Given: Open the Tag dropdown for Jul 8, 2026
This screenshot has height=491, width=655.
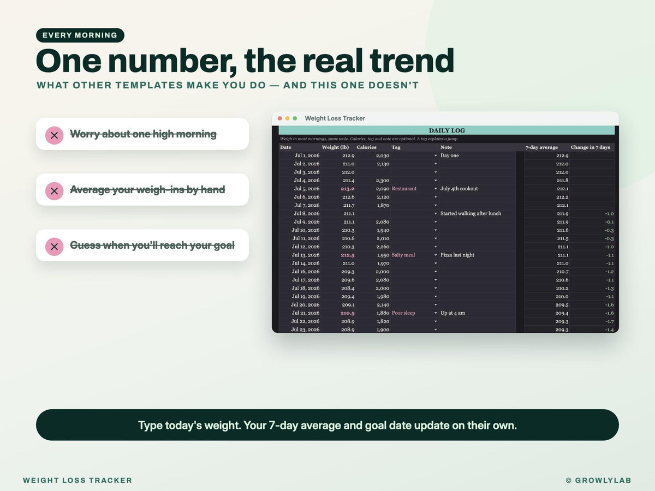Looking at the screenshot, I should (x=436, y=214).
